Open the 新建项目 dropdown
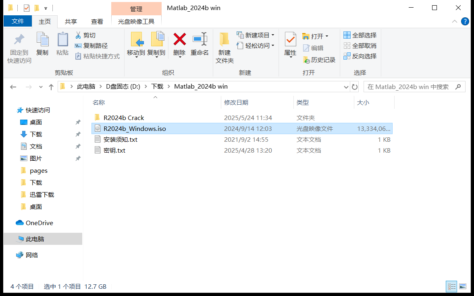 256,35
